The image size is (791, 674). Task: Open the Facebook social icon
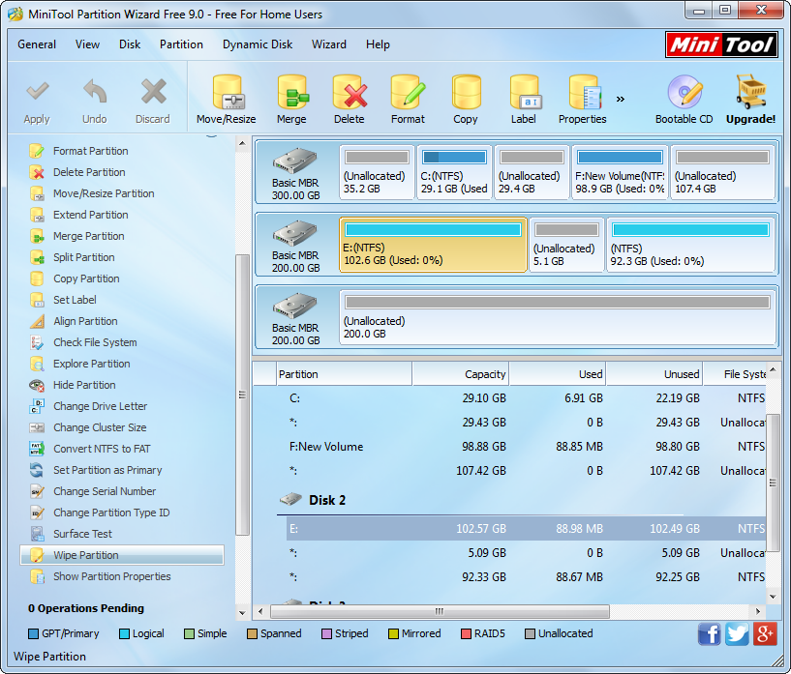pyautogui.click(x=709, y=634)
